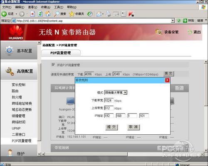Open the network time link

pos(18,122)
